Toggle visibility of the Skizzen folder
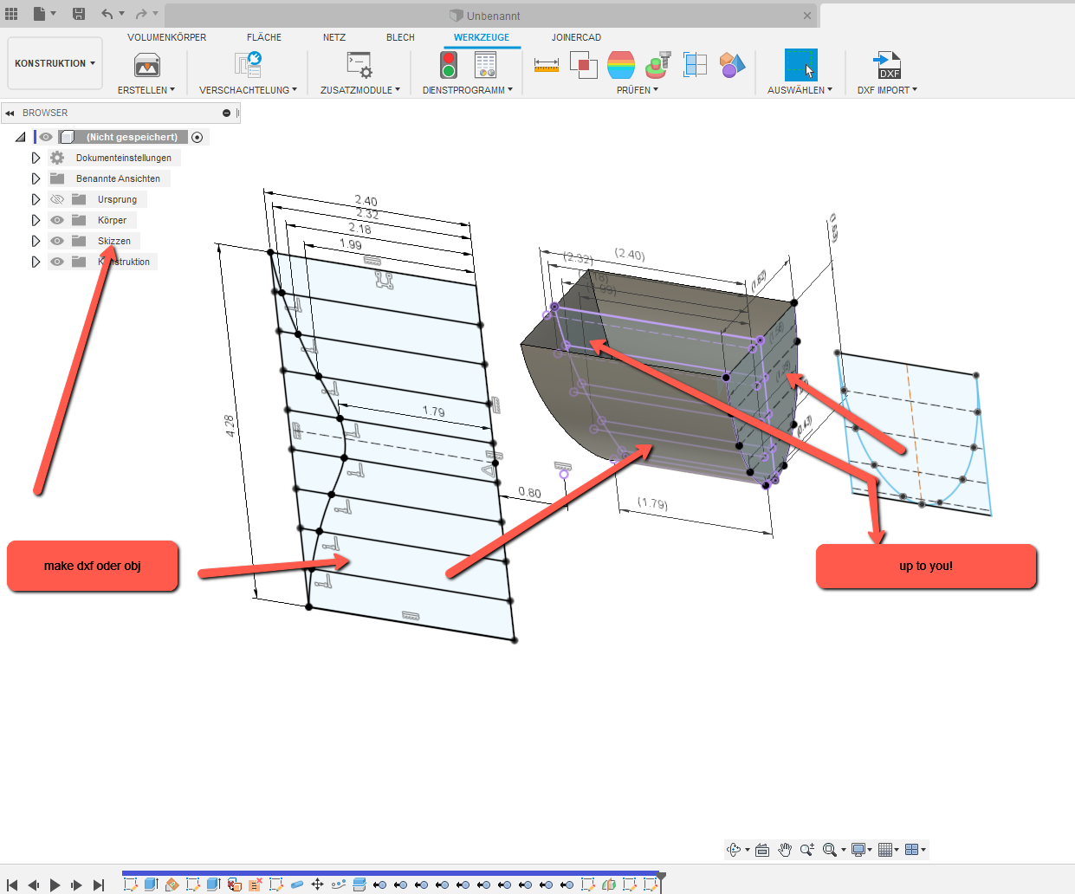The image size is (1075, 894). coord(56,241)
